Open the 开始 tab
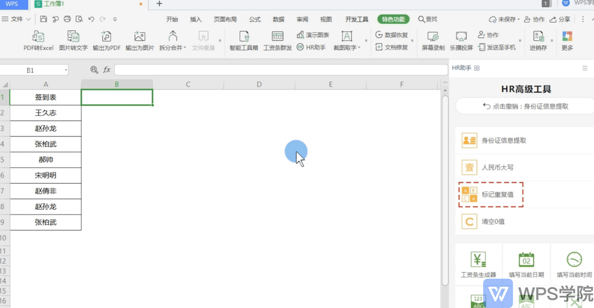The width and height of the screenshot is (594, 308). (x=172, y=19)
